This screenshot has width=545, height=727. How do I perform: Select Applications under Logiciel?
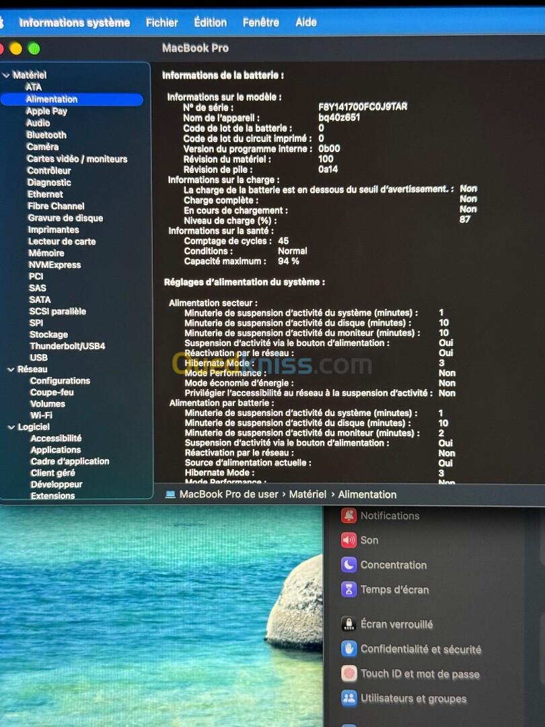56,450
